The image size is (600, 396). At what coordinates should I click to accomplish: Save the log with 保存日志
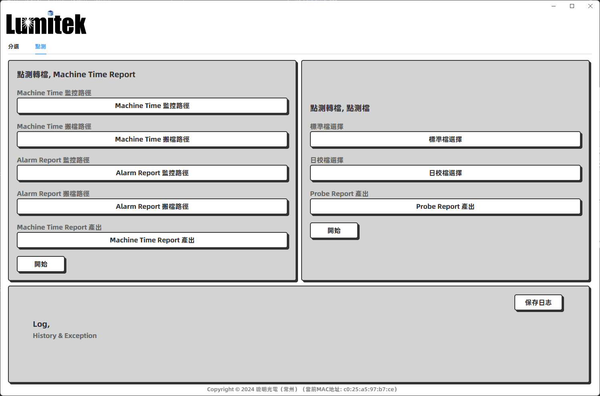click(538, 302)
